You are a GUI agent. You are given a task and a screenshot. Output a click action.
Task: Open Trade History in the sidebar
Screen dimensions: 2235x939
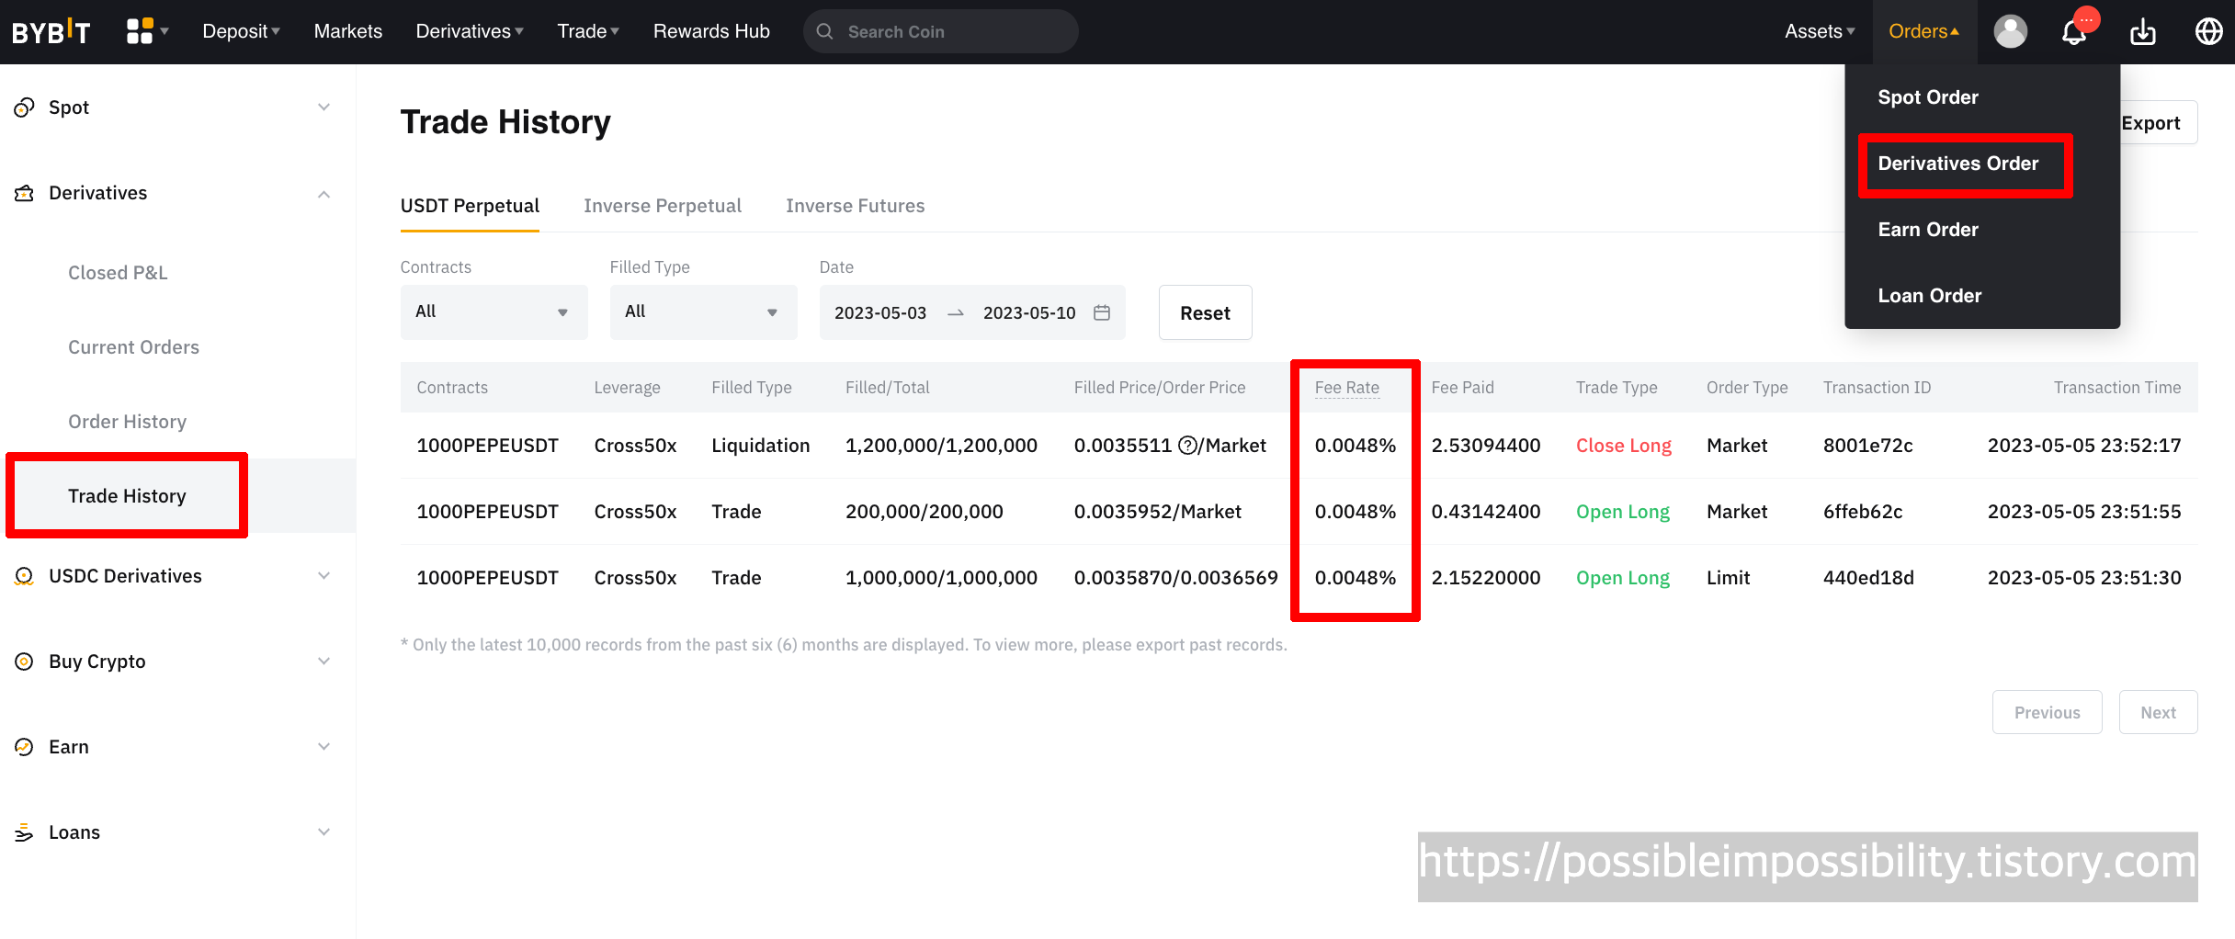pyautogui.click(x=127, y=496)
